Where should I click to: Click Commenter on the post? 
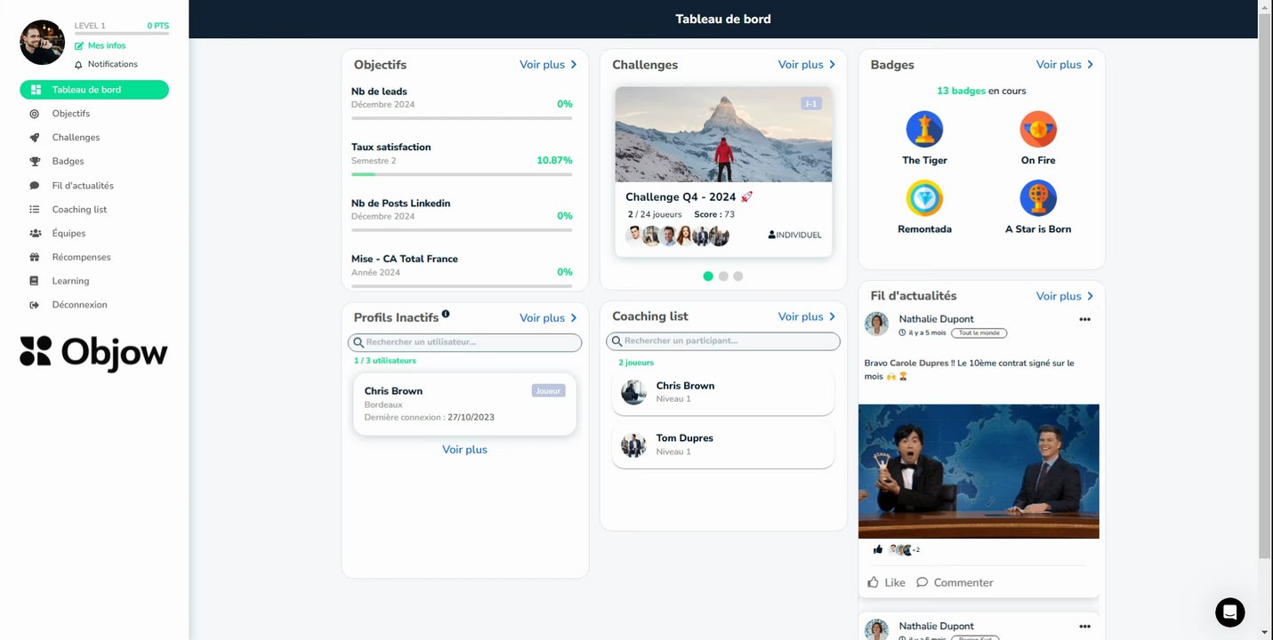point(955,583)
